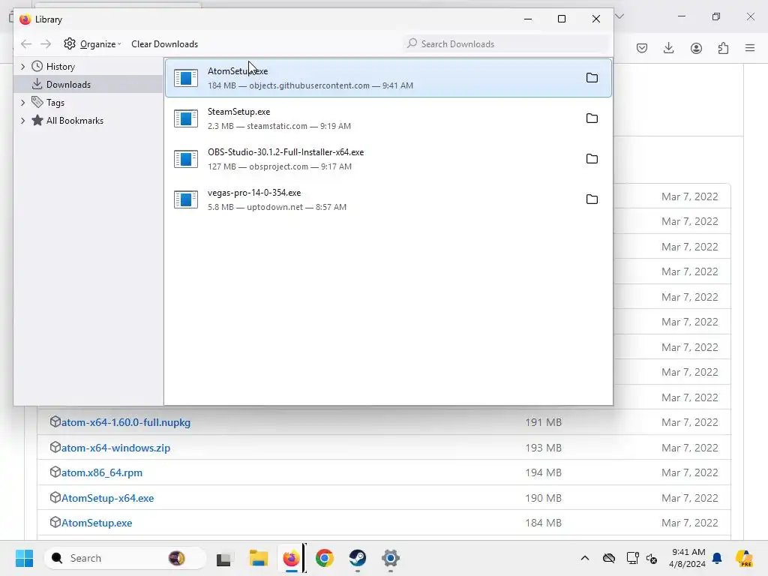Download AtomSetup-x64.exe link
This screenshot has height=576, width=768.
tap(108, 498)
